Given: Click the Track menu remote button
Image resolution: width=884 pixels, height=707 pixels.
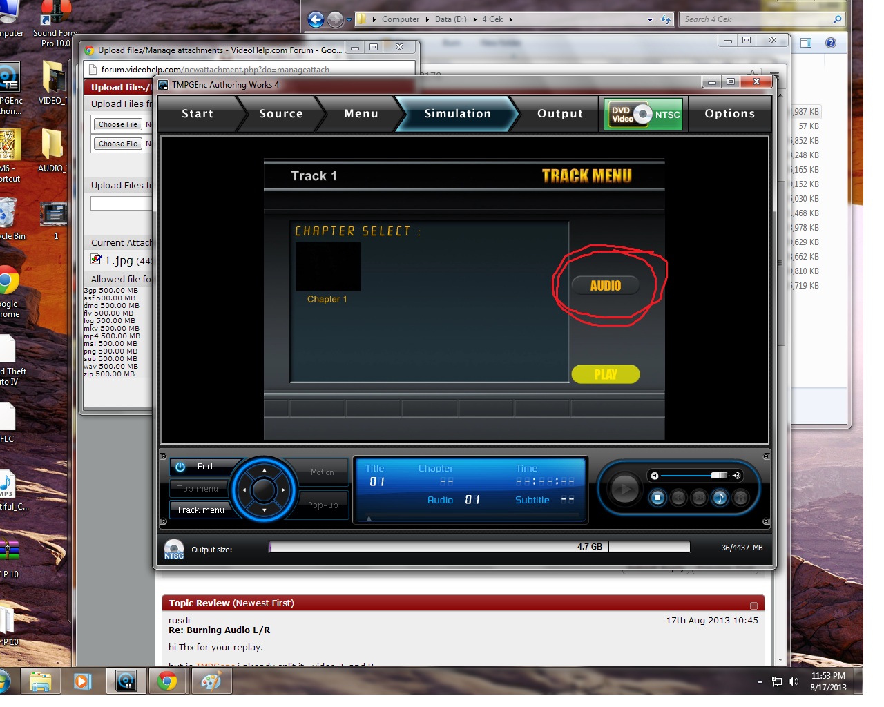Looking at the screenshot, I should tap(200, 510).
